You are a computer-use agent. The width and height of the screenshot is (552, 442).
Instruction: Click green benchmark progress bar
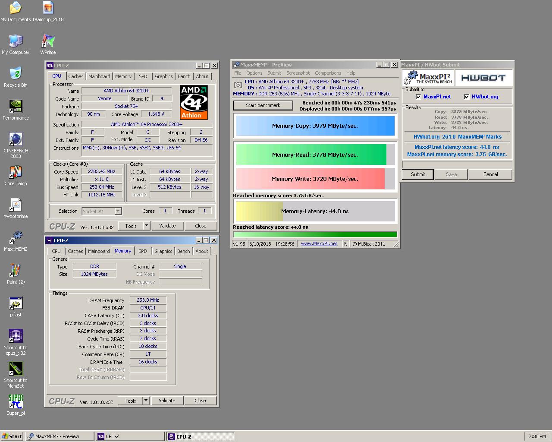315,235
